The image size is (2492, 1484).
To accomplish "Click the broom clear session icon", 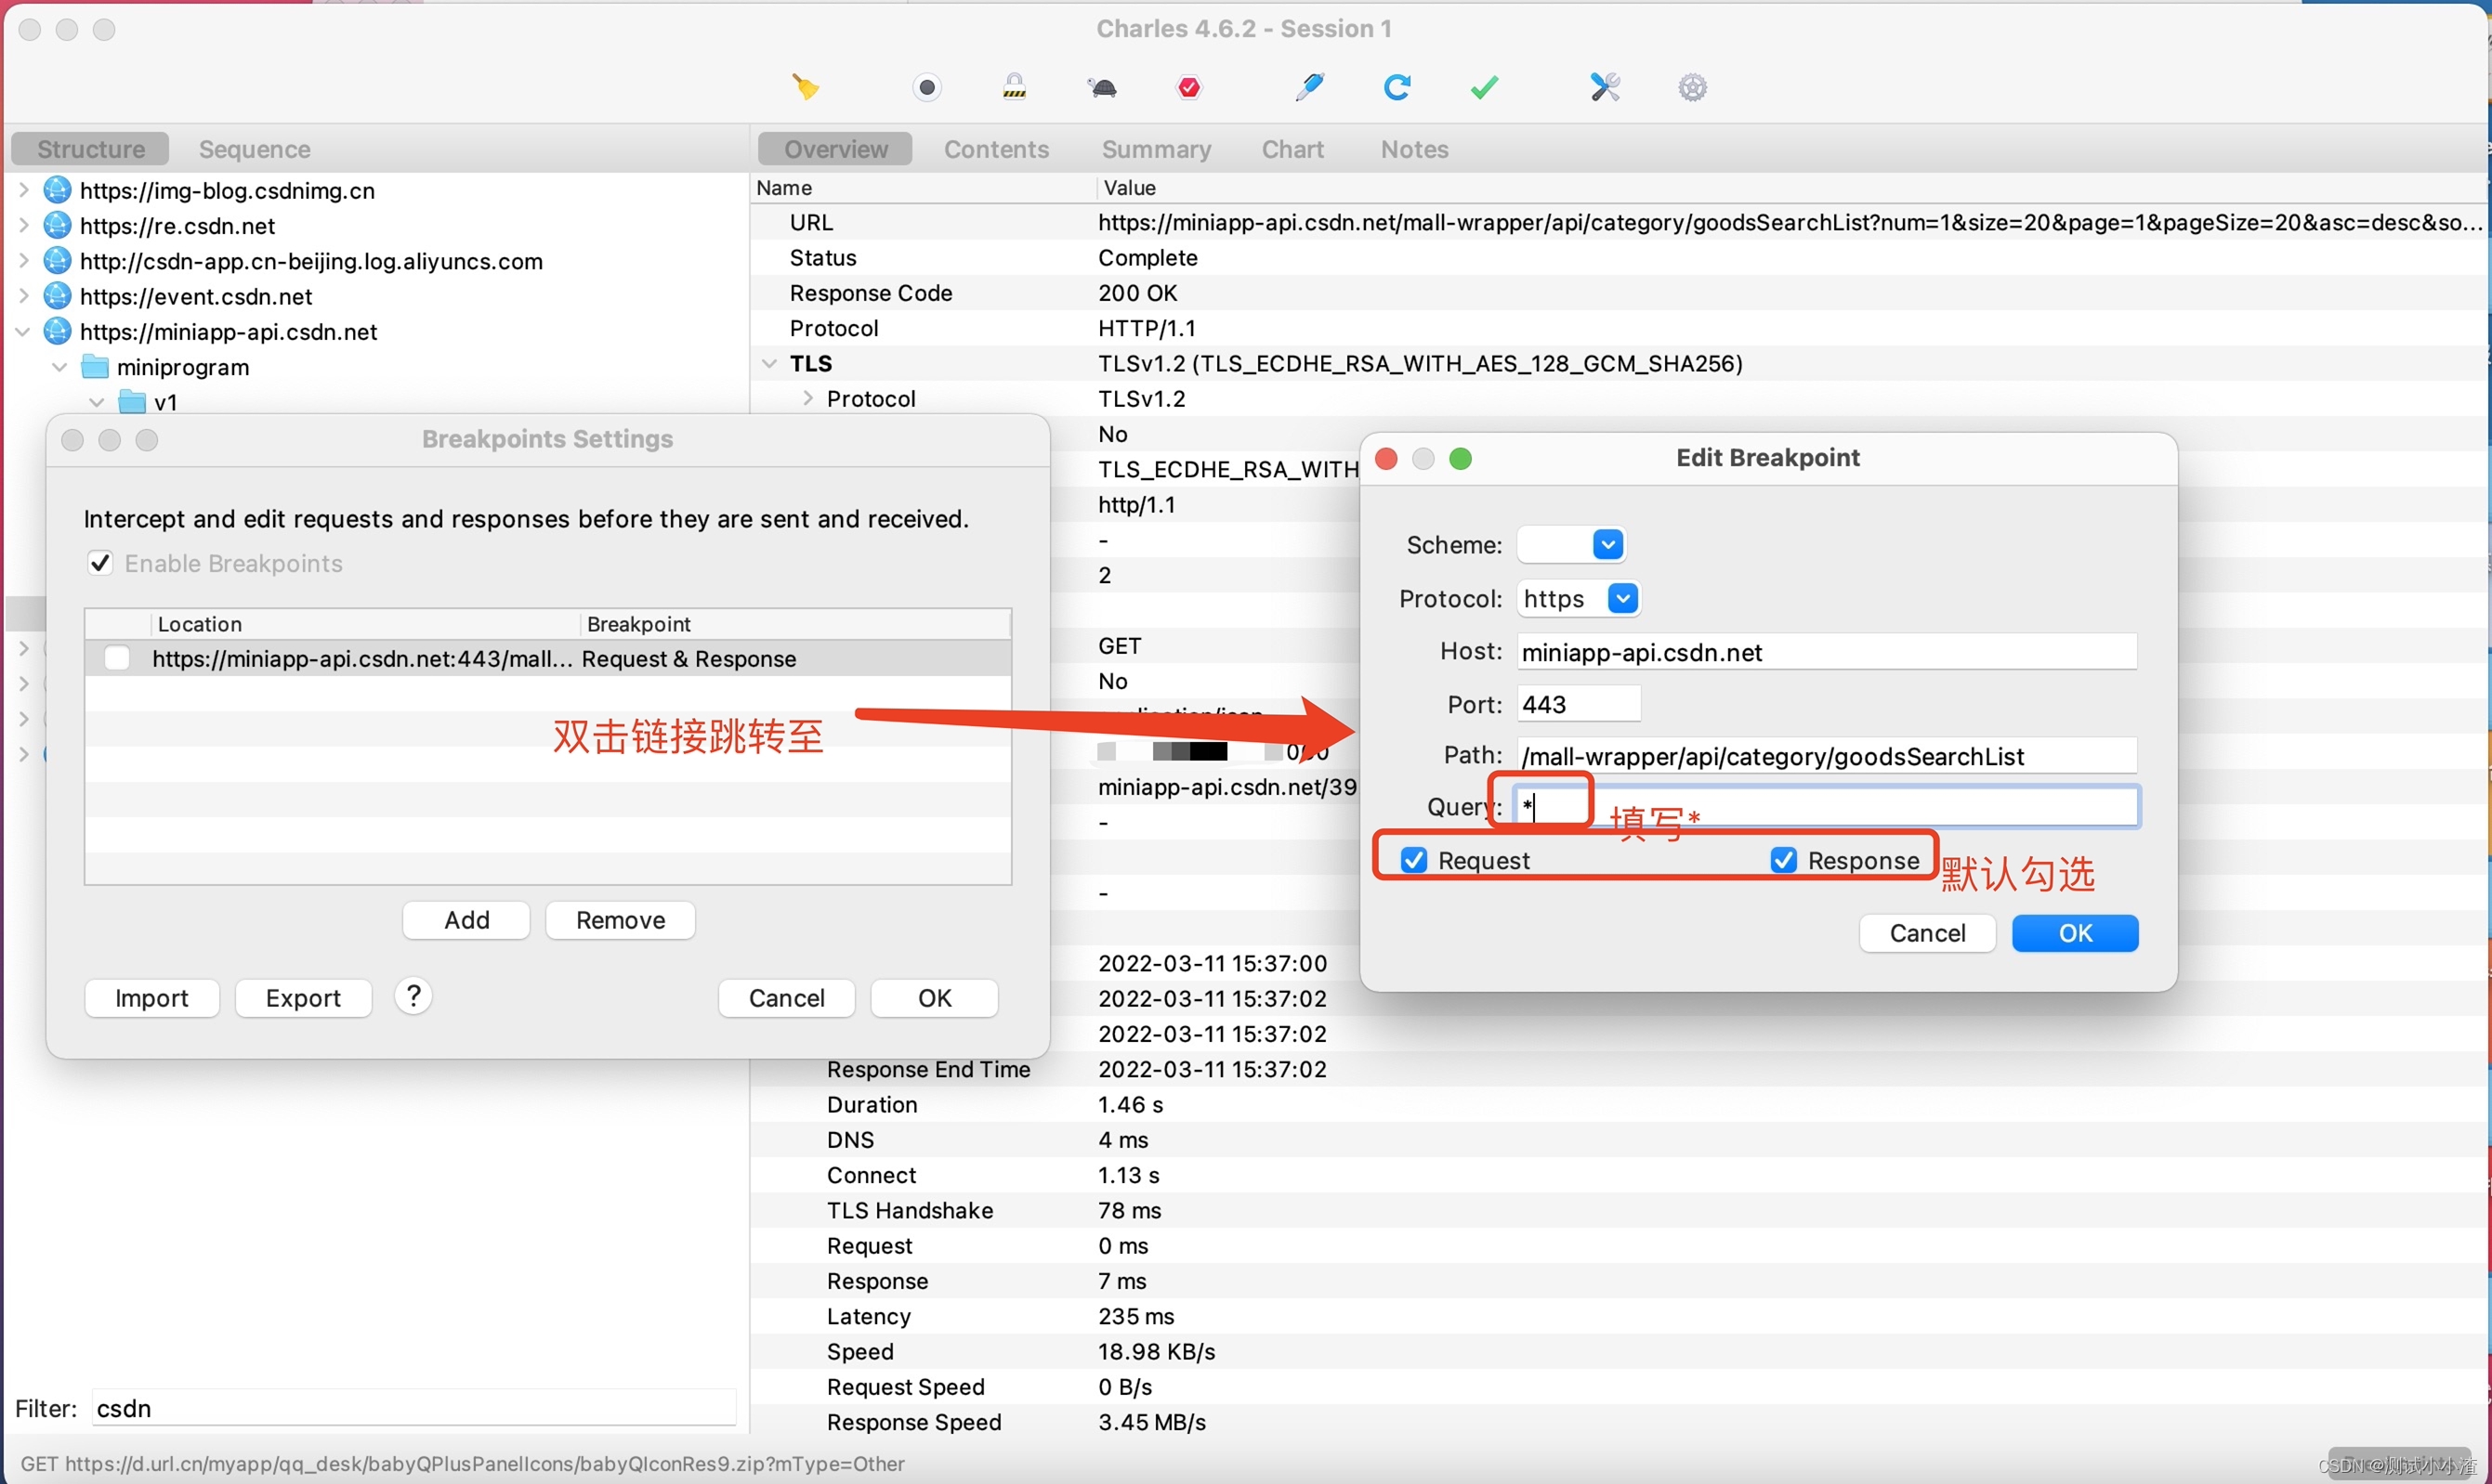I will [806, 88].
